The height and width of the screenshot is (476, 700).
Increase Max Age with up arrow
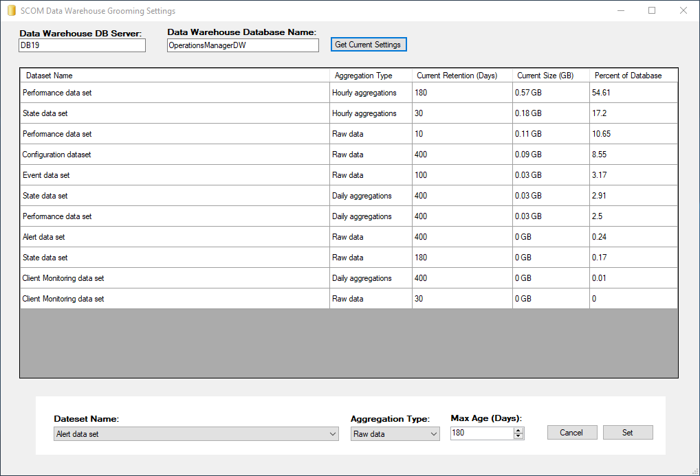click(518, 430)
